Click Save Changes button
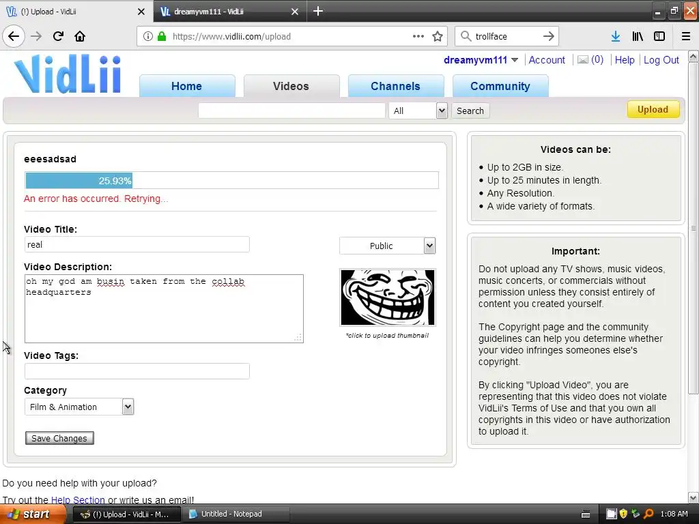 59,439
